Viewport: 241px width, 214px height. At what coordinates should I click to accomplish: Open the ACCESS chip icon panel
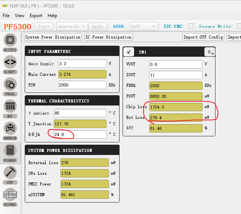[10, 43]
